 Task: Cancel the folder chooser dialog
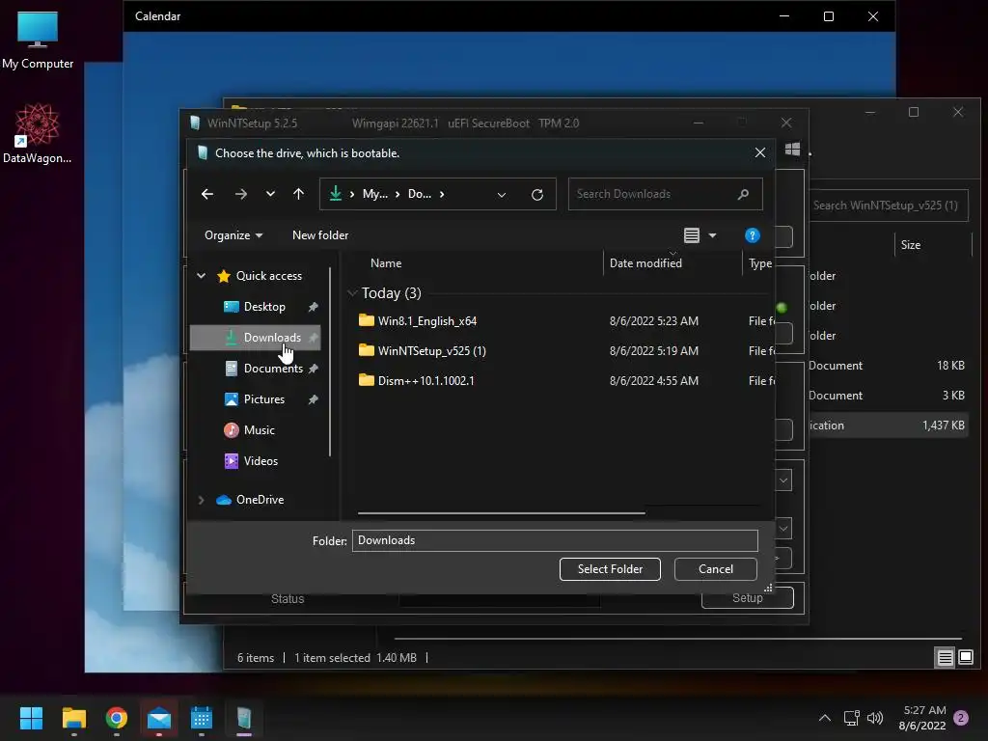(715, 569)
